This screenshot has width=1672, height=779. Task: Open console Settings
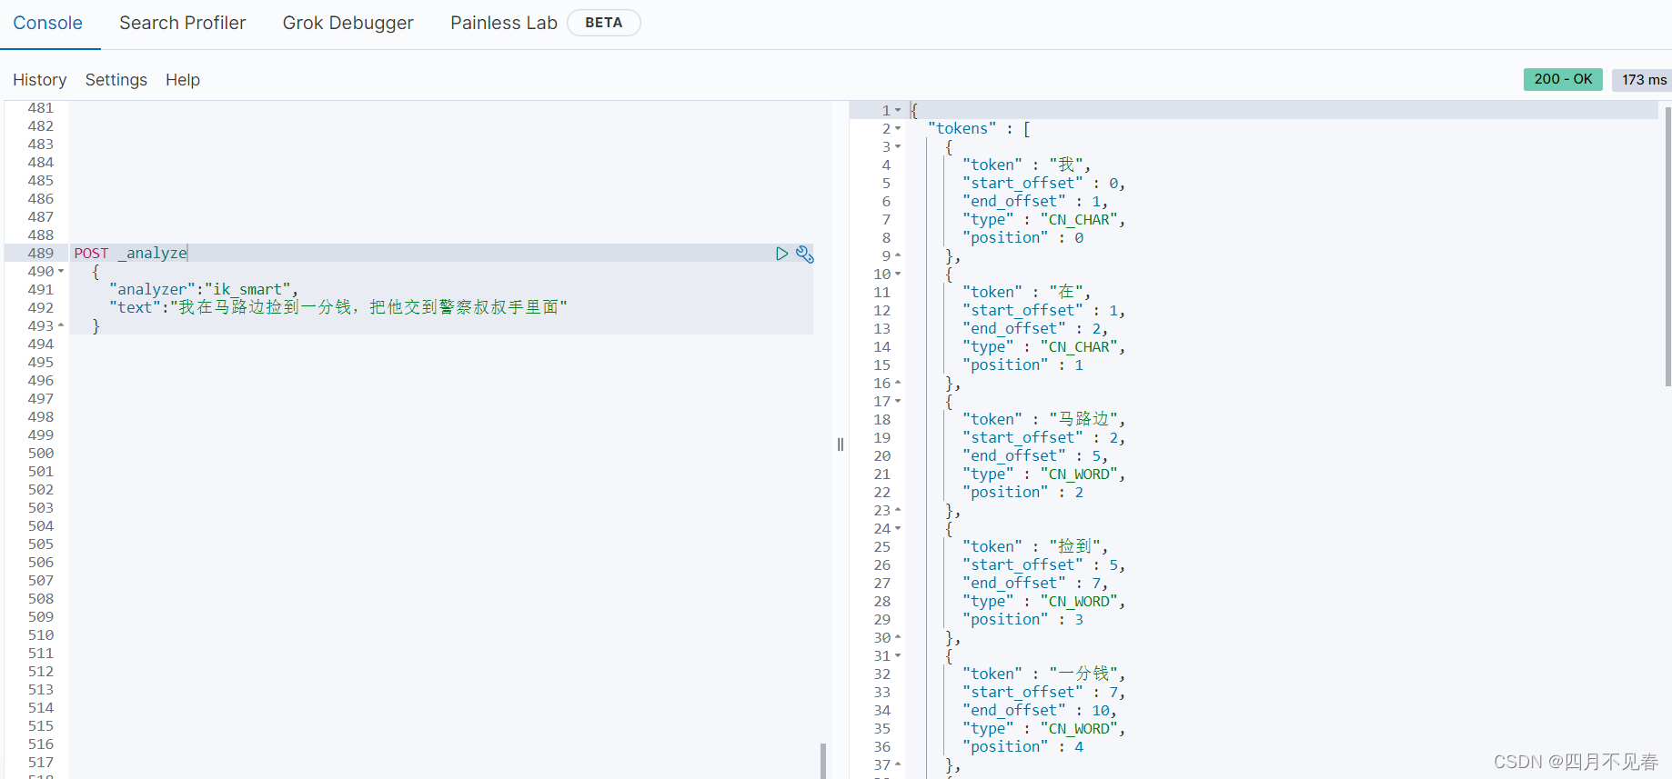click(116, 80)
